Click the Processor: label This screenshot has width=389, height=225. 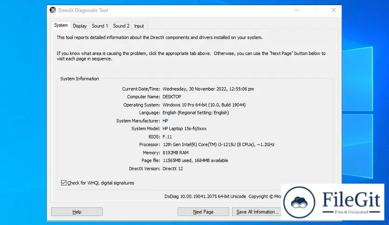pos(149,145)
